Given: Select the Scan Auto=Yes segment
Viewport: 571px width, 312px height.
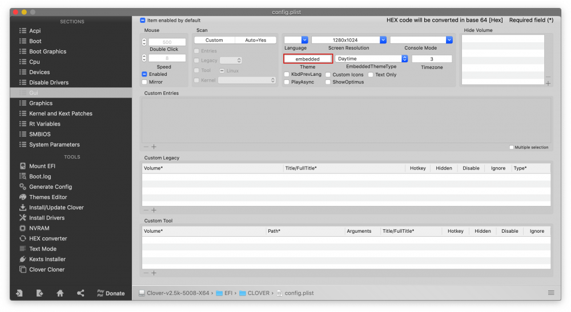Looking at the screenshot, I should pos(256,40).
